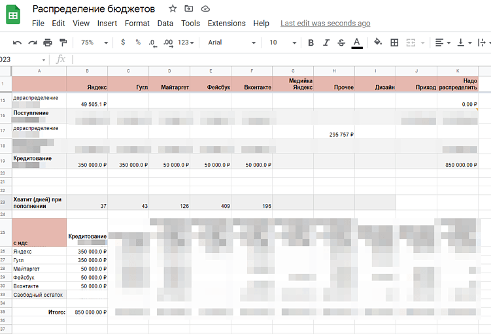Open the zoom level 75% dropdown
This screenshot has height=334, width=491.
(x=94, y=42)
